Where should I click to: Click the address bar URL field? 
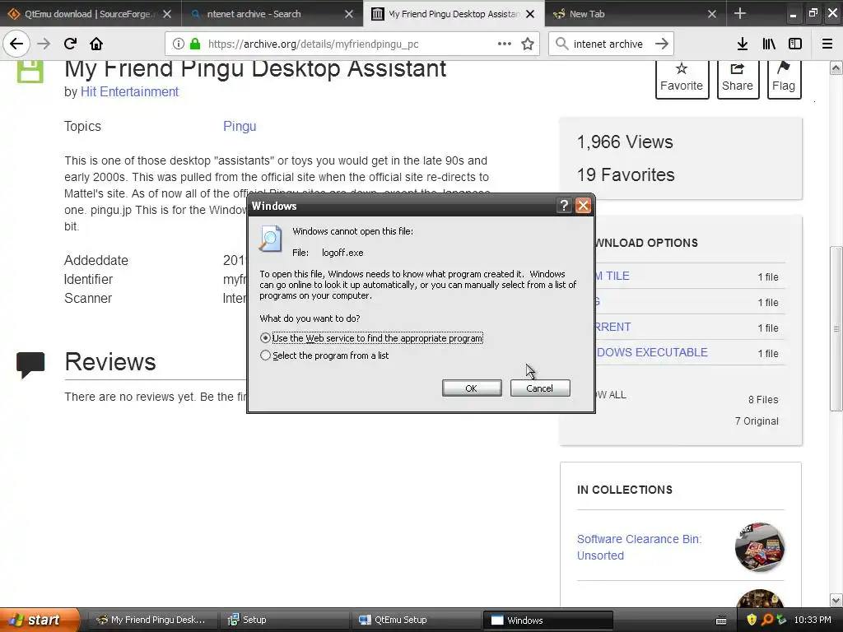tap(351, 44)
